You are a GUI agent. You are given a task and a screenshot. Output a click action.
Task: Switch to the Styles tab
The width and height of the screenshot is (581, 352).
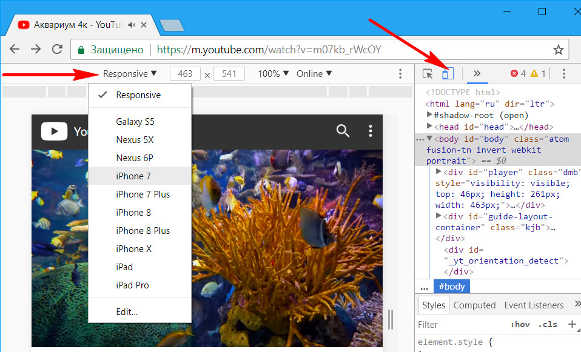tap(434, 305)
